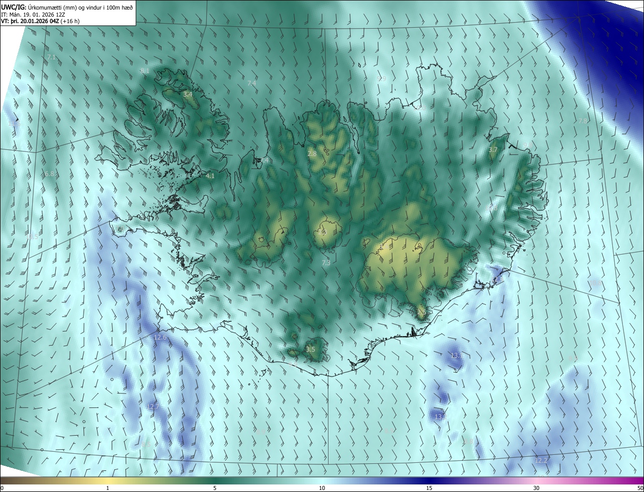Click the 12.6 value label on the map
Screen dimensions: 644x492
160,337
